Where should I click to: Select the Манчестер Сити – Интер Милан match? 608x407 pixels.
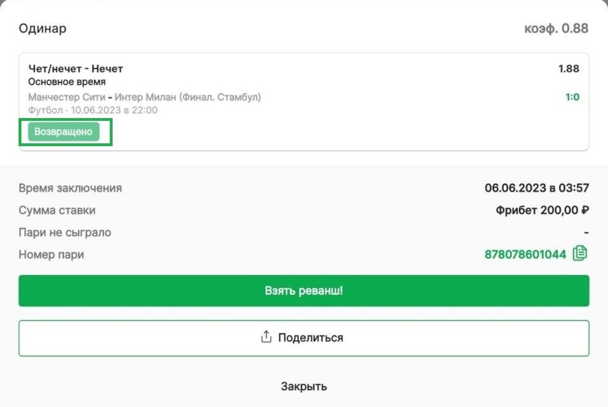144,97
